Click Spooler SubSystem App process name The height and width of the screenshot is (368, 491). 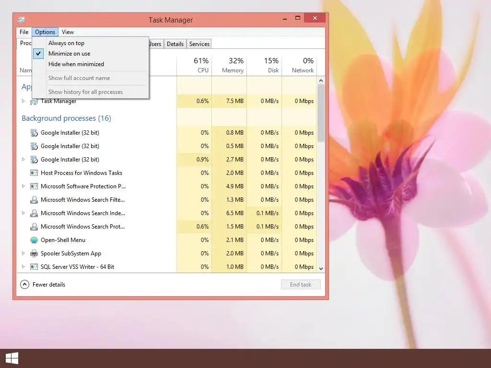(x=71, y=253)
